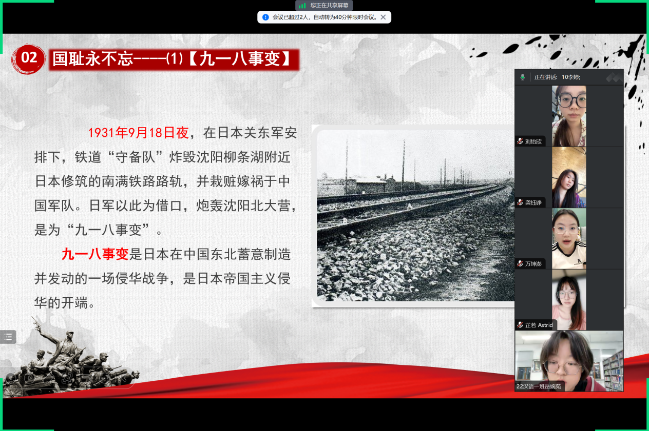The height and width of the screenshot is (431, 649).
Task: Click the muted mic icon beside 芷若 Astrid
Action: [520, 325]
